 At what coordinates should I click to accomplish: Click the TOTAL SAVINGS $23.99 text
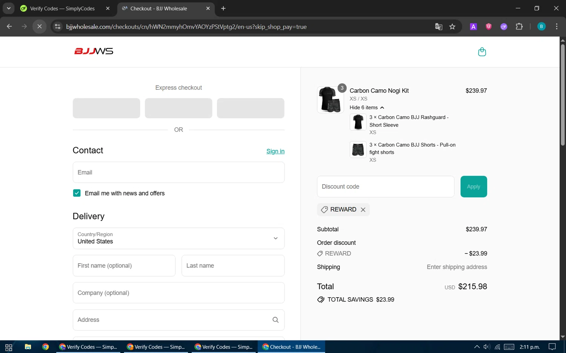tap(361, 300)
